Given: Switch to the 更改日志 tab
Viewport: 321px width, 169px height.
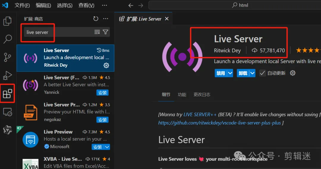Looking at the screenshot, I should click(202, 94).
